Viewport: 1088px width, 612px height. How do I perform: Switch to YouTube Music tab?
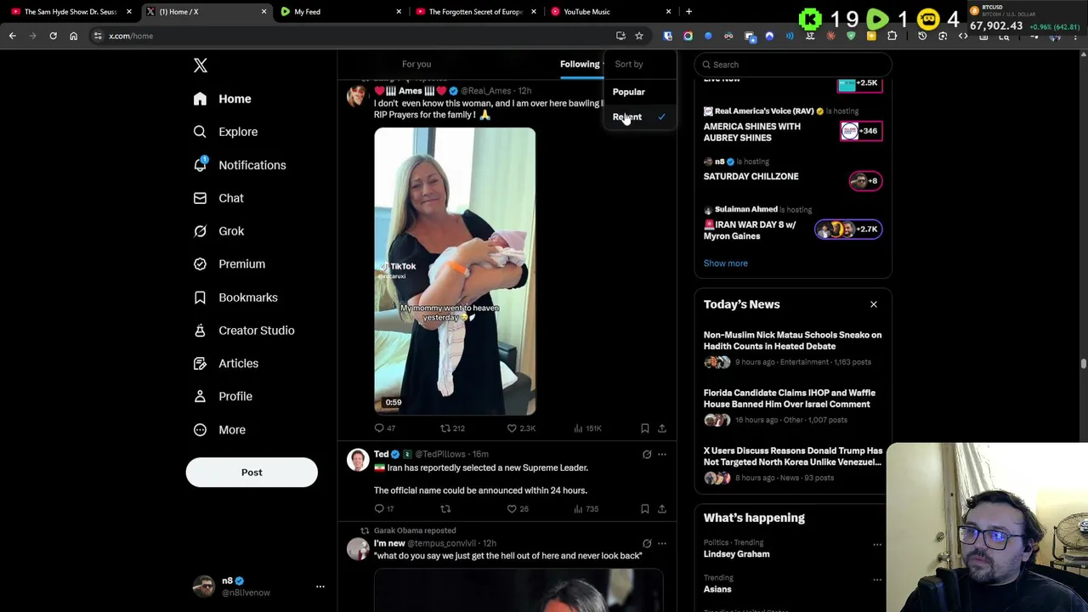pos(609,12)
